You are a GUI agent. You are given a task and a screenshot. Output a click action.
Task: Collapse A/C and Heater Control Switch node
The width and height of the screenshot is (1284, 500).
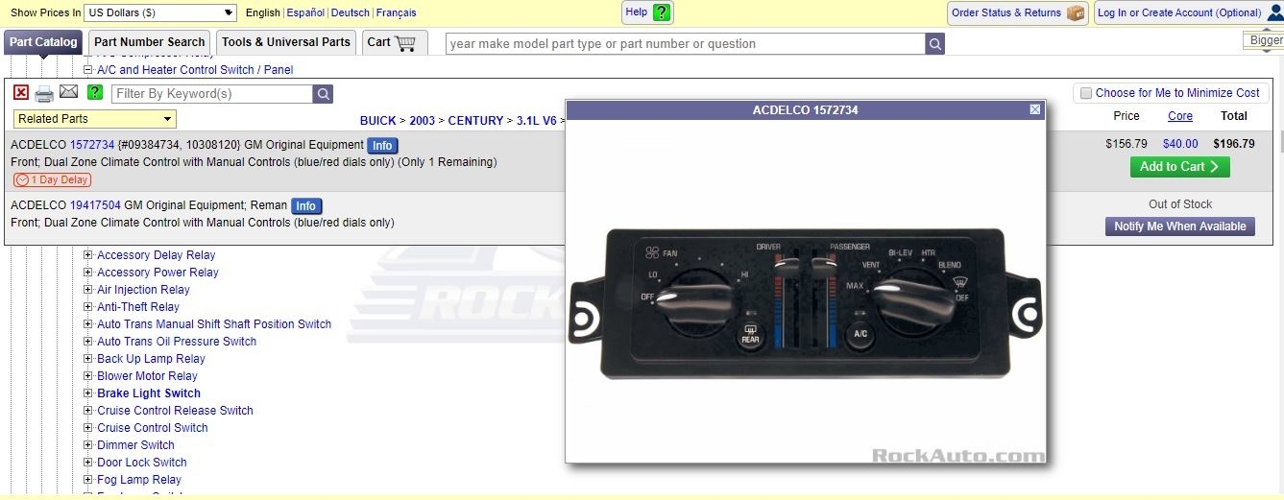87,70
